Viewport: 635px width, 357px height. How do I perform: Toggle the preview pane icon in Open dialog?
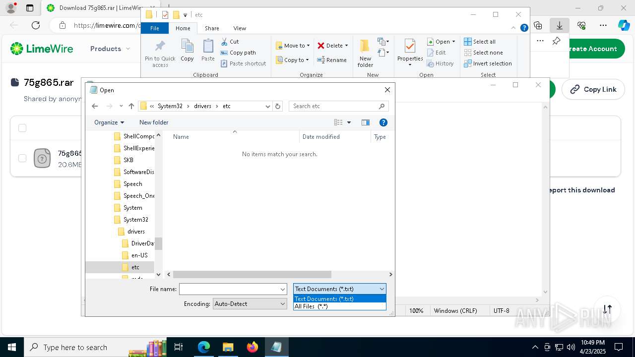[x=366, y=122]
